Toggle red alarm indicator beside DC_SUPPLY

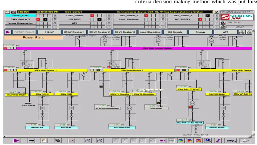(x=200, y=19)
